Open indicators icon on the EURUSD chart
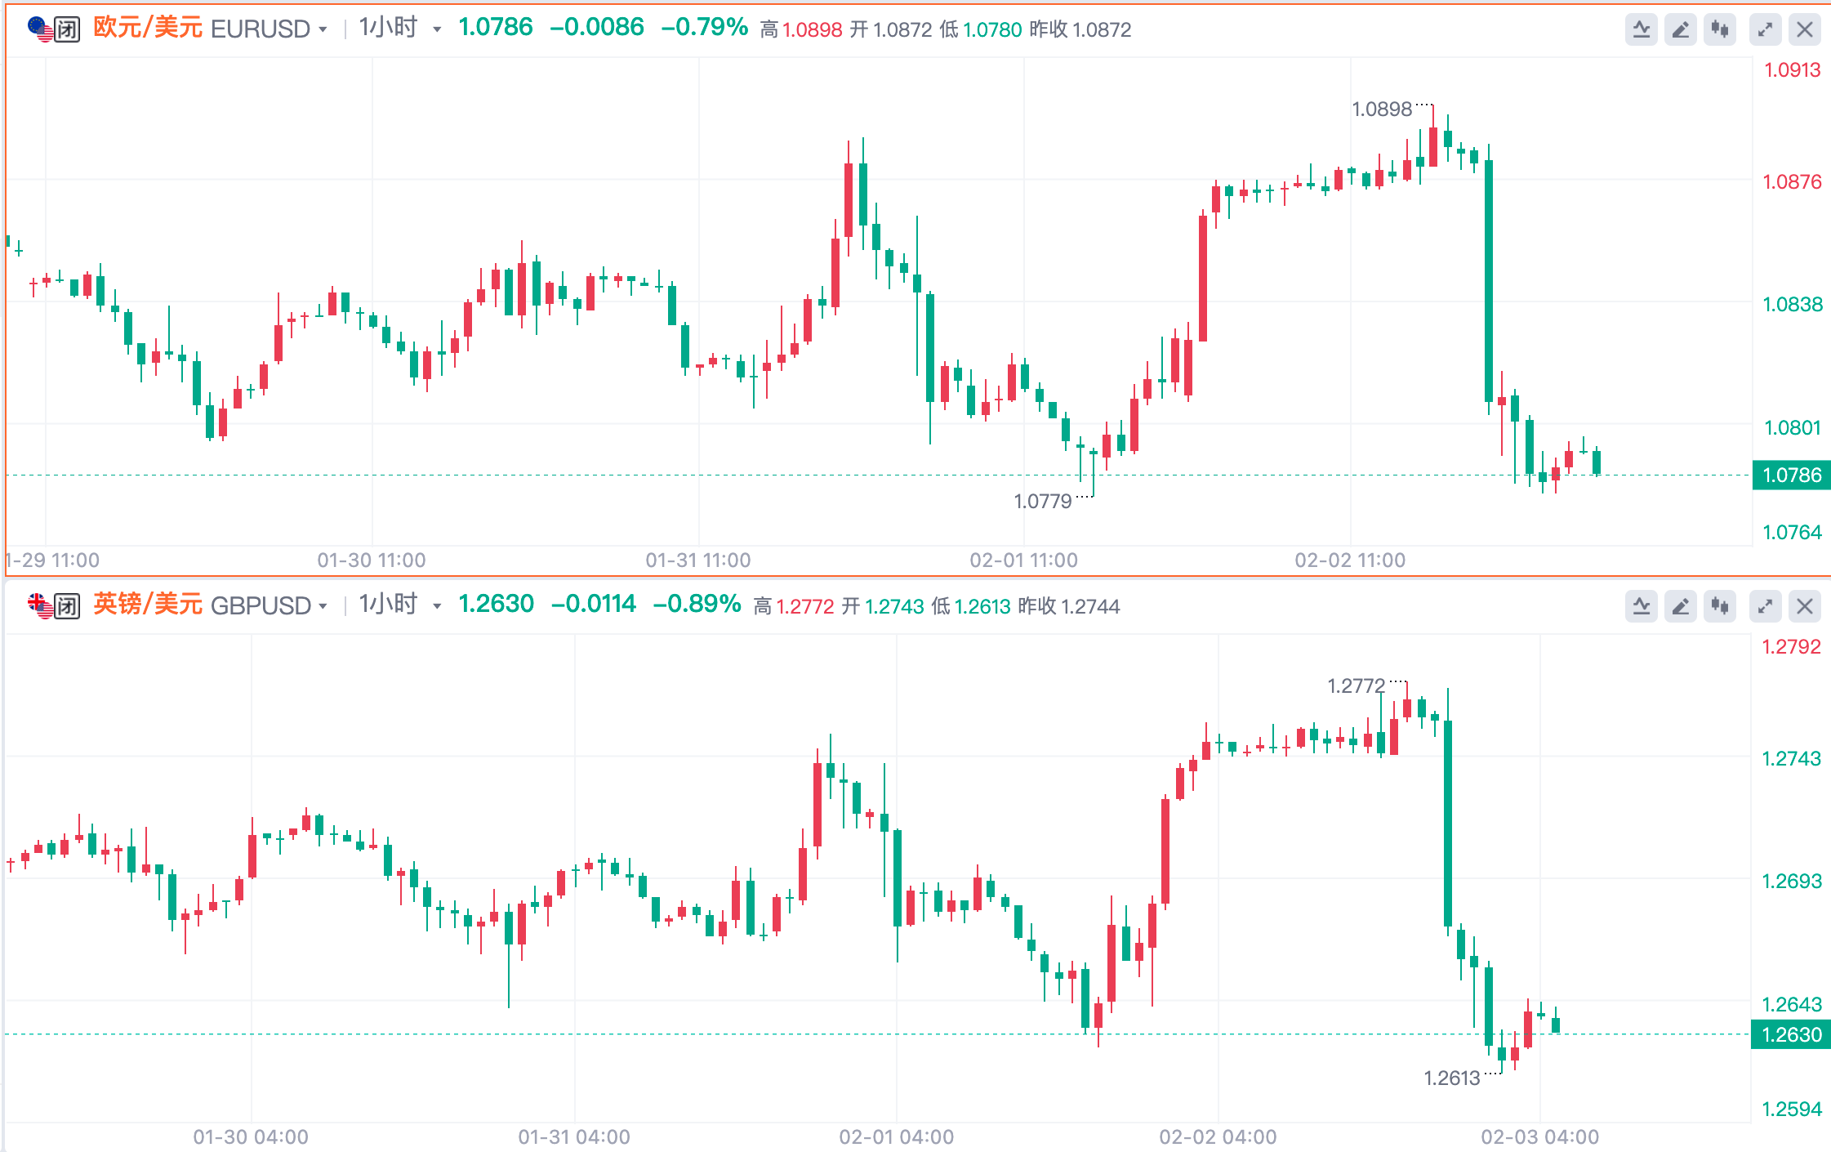The height and width of the screenshot is (1152, 1831). 1641,30
